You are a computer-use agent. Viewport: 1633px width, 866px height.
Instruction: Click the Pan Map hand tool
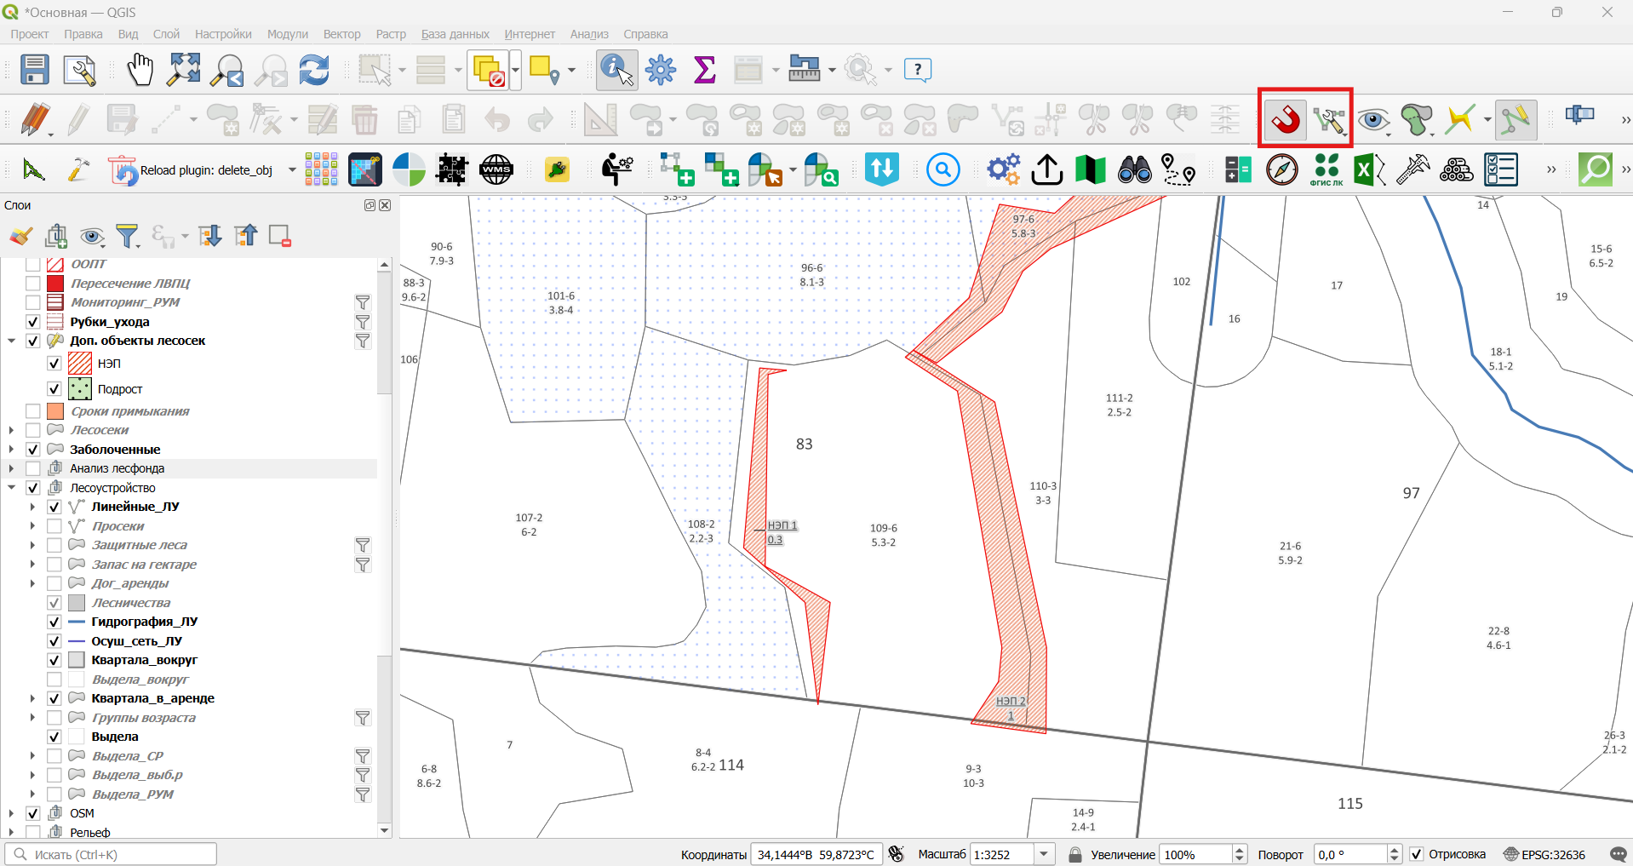140,70
